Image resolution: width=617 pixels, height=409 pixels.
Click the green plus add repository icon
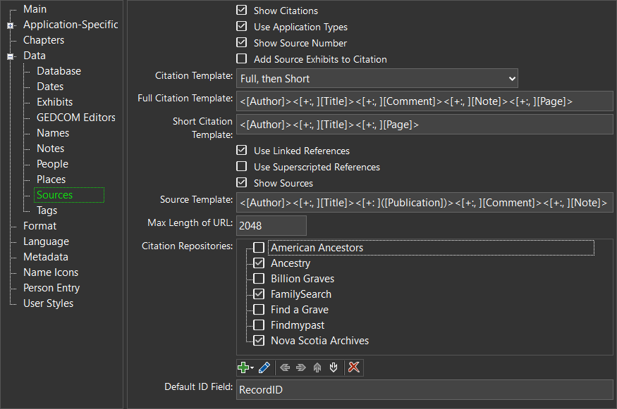243,367
